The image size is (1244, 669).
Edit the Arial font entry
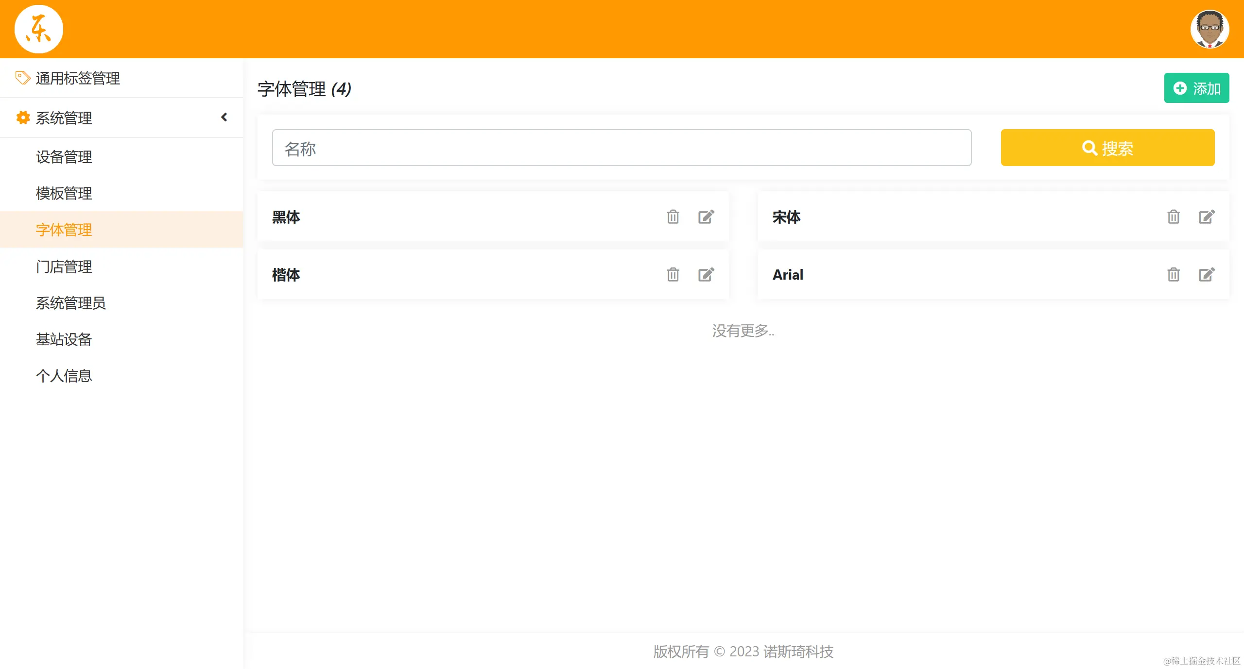pos(1207,275)
